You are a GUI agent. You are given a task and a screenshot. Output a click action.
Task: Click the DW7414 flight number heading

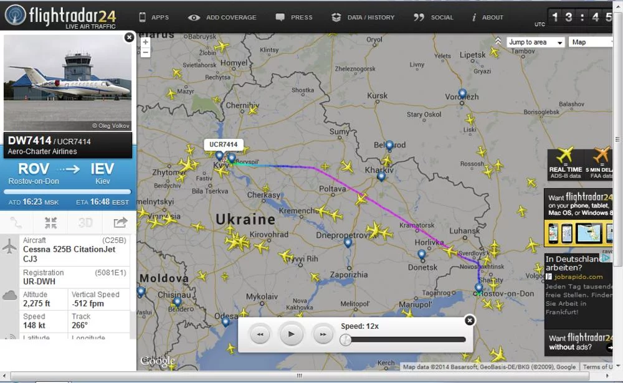[30, 141]
